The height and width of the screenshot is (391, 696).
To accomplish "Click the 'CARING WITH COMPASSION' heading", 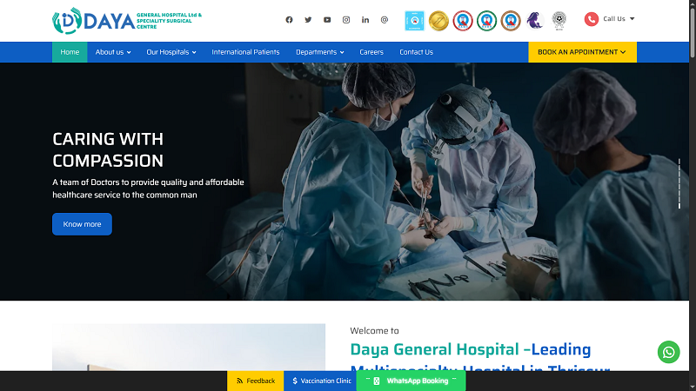I will 108,149.
